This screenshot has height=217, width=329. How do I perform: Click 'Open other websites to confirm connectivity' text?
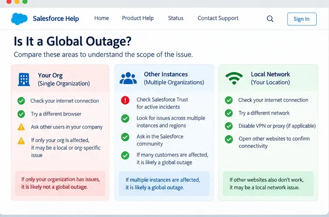[x=274, y=142]
